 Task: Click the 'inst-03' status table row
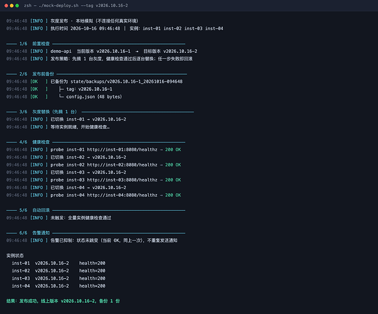click(x=58, y=279)
